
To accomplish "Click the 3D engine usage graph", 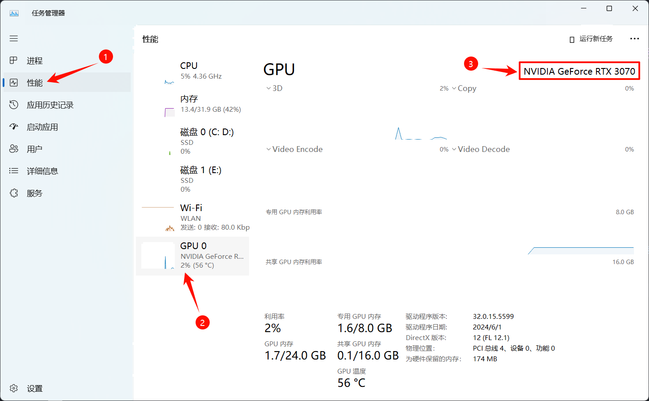I will (x=356, y=117).
